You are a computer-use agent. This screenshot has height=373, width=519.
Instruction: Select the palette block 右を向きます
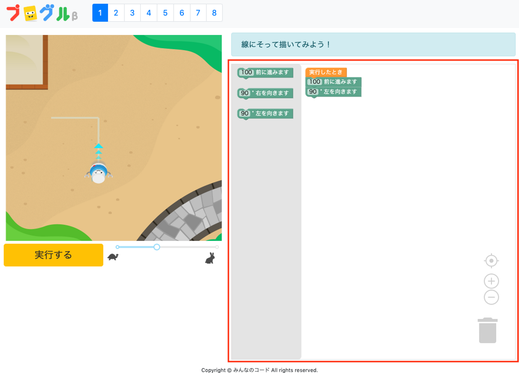click(x=265, y=93)
